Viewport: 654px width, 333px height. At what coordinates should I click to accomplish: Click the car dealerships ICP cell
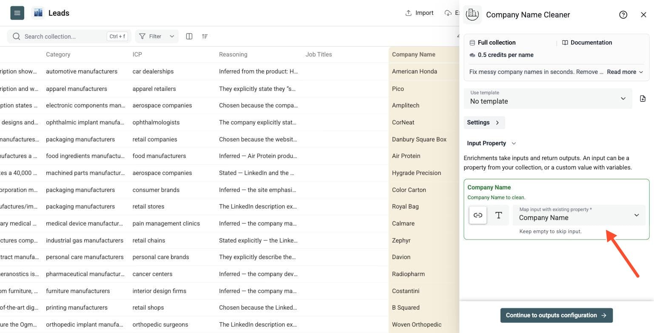click(153, 71)
